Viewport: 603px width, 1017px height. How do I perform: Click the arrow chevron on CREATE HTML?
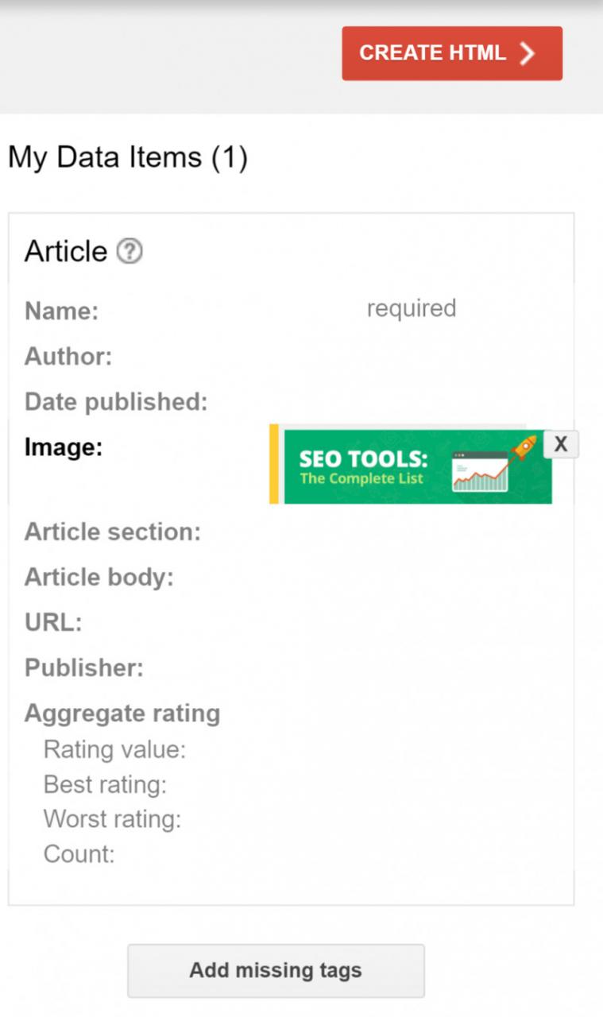point(527,53)
